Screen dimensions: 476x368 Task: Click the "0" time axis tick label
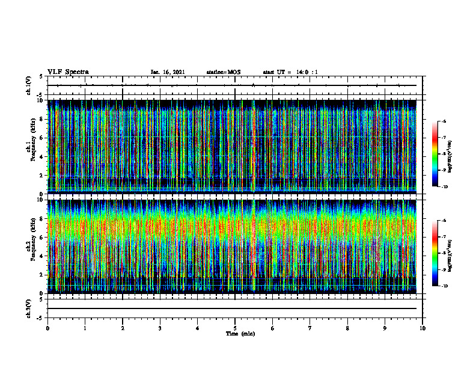47,328
